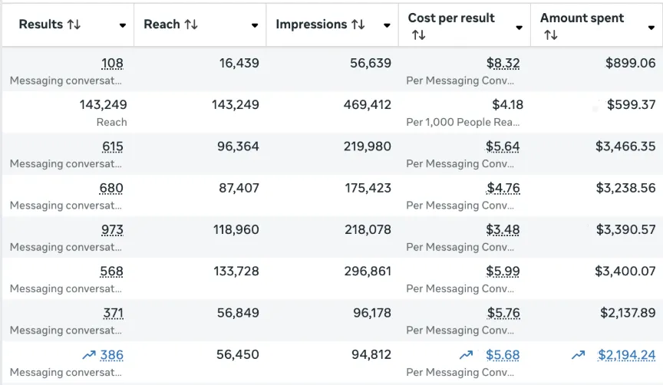Open the 386 results link
The width and height of the screenshot is (663, 385).
[x=112, y=355]
